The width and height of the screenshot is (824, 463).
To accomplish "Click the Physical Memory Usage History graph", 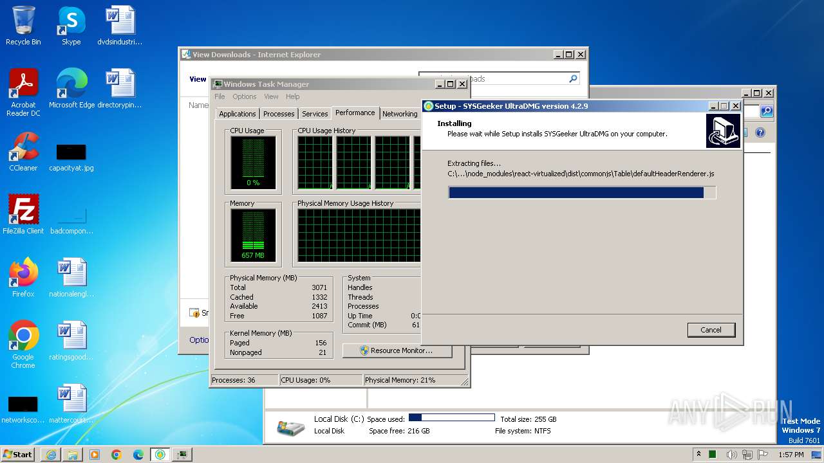I will coord(359,235).
